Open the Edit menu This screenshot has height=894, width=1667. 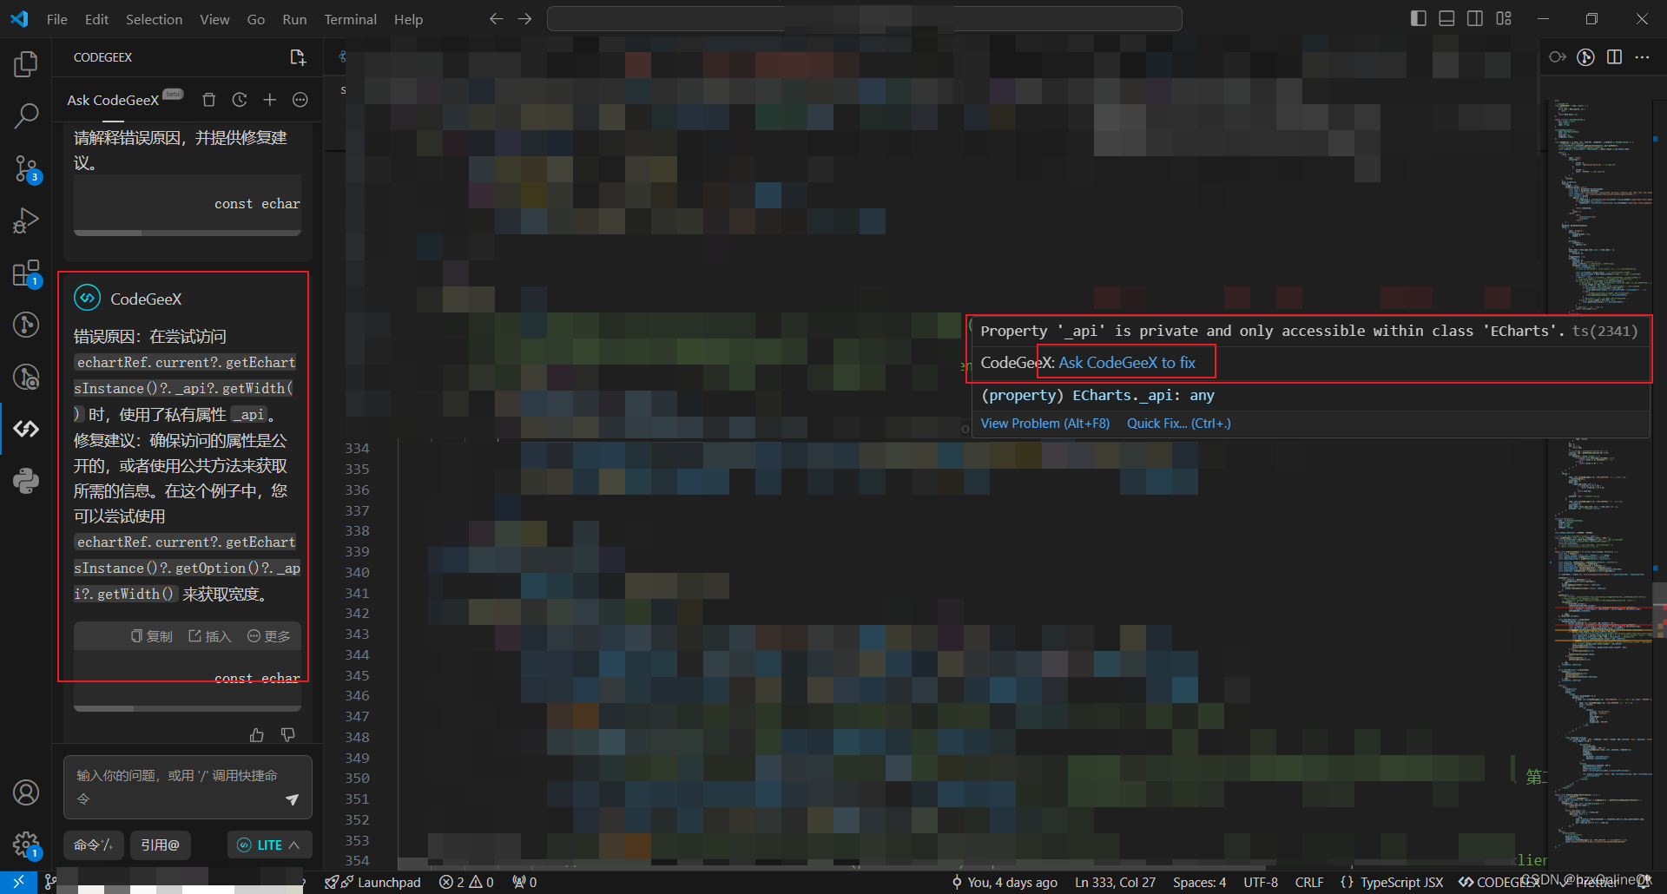96,19
